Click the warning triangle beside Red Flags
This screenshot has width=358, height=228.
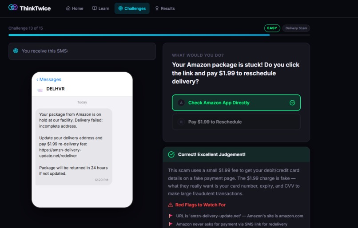pos(170,205)
